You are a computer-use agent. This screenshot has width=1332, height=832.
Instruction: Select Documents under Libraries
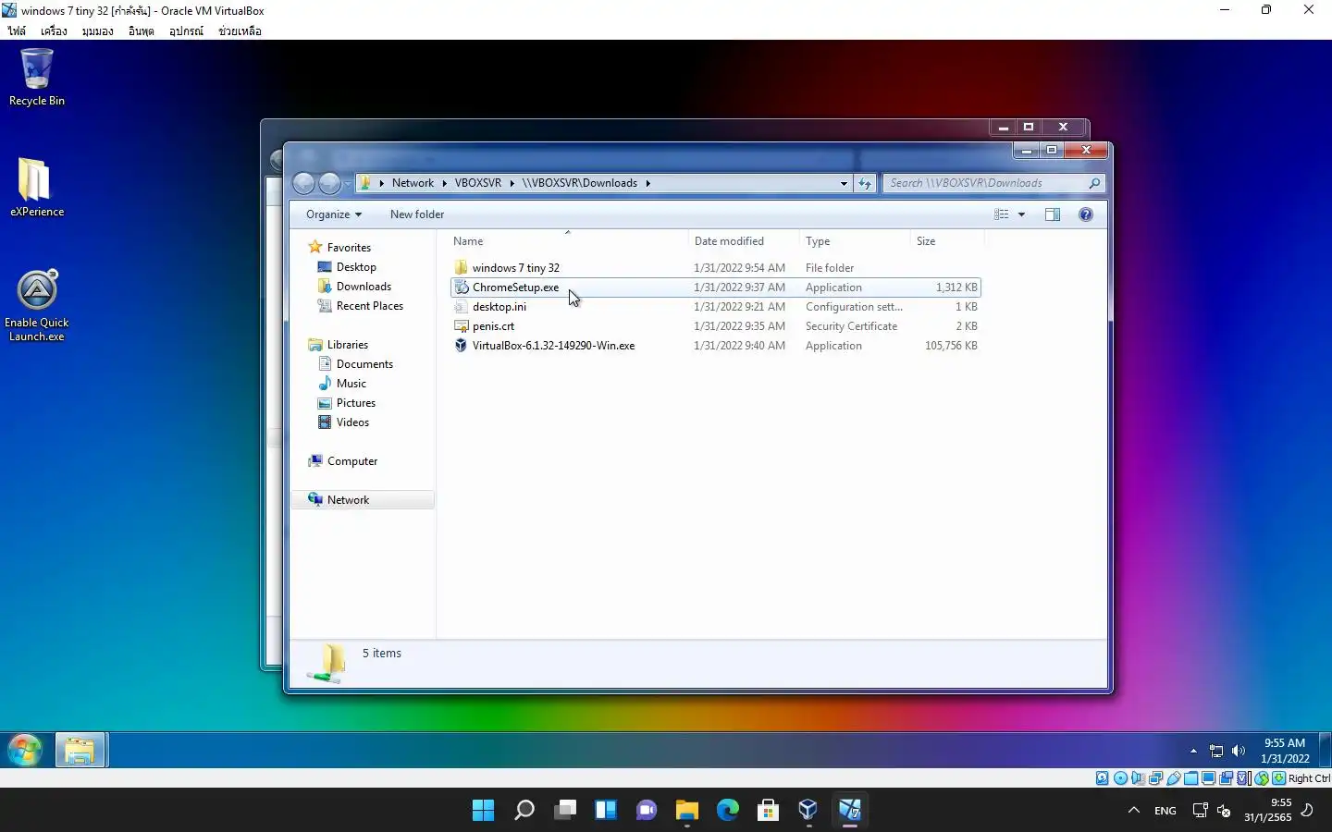[x=364, y=364]
